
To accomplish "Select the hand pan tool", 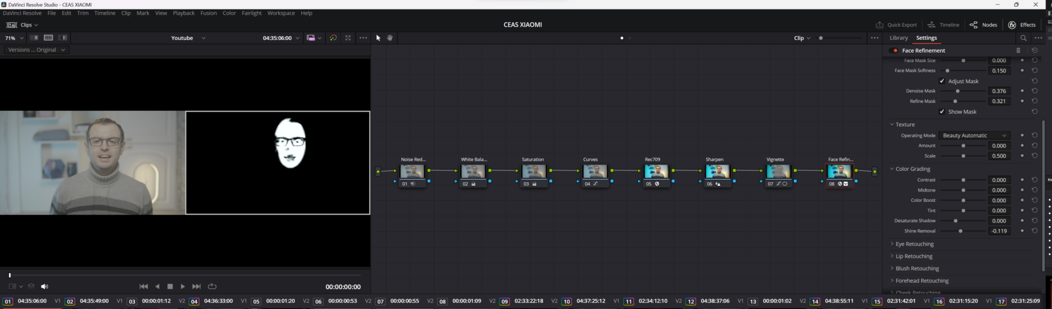I will 390,38.
